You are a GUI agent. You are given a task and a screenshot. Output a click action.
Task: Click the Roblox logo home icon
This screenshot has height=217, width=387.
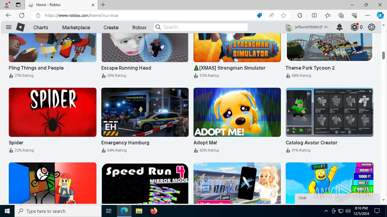pos(20,27)
